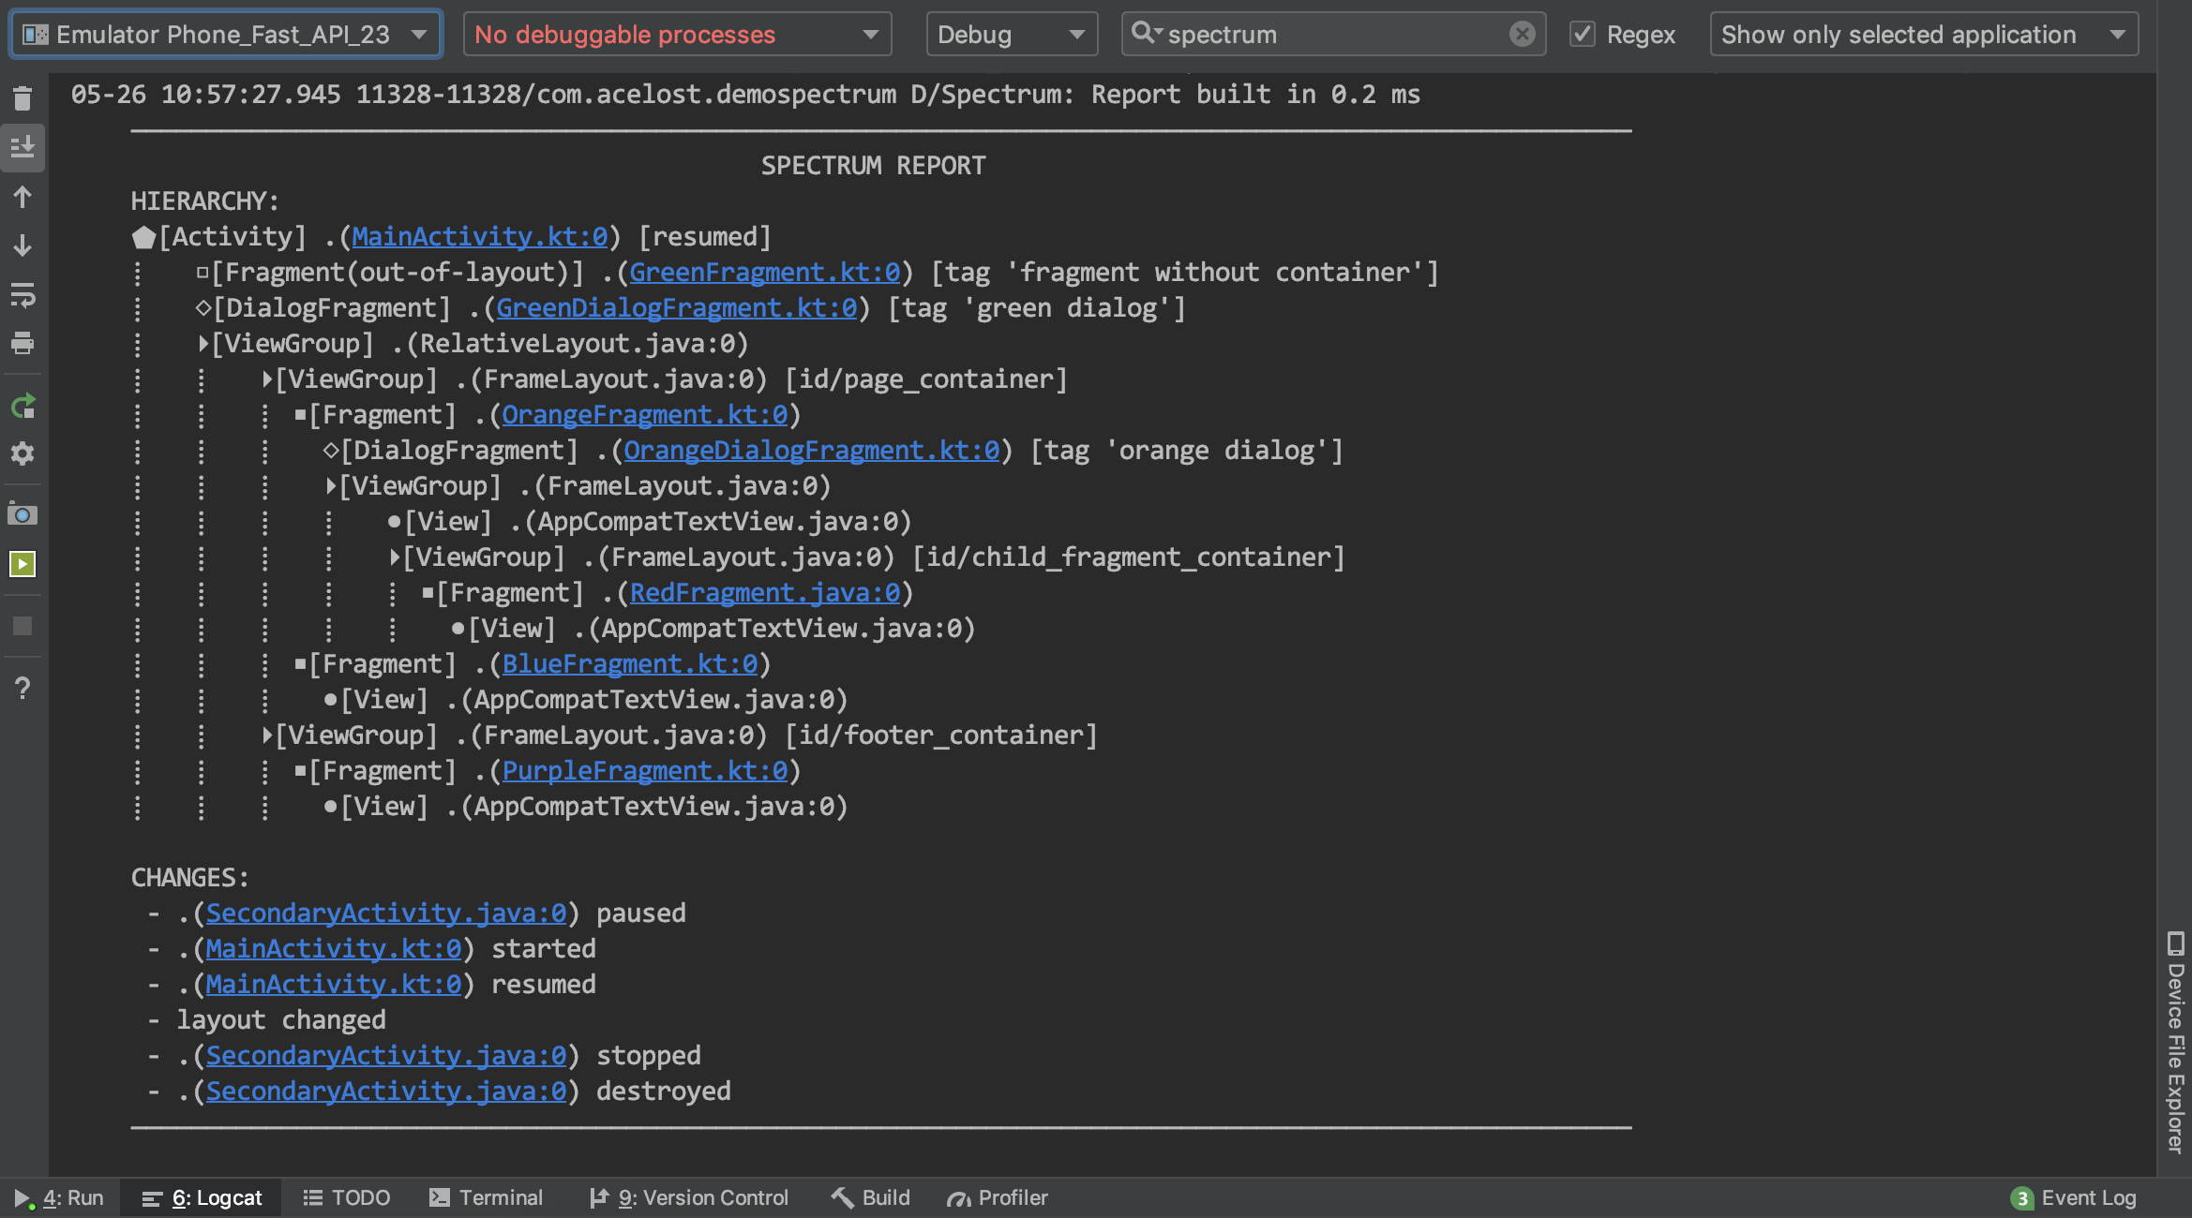Open the GreenDialogFragment.kt:0 link
The image size is (2192, 1218).
click(676, 308)
